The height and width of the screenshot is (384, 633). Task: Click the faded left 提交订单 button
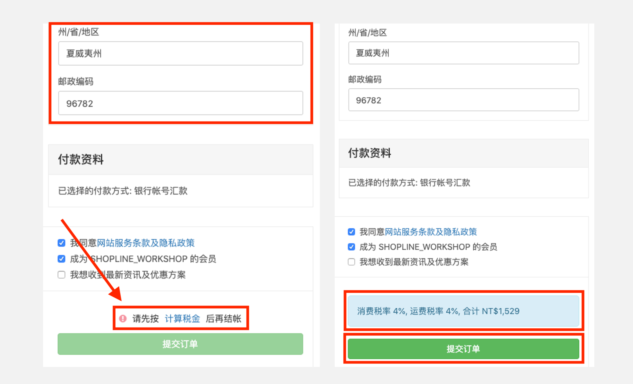pyautogui.click(x=180, y=344)
